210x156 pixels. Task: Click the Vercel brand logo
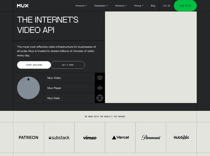[120, 137]
